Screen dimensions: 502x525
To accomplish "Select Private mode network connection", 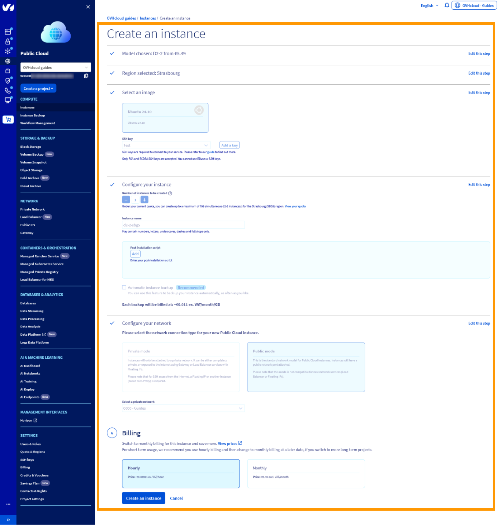I will pyautogui.click(x=181, y=367).
